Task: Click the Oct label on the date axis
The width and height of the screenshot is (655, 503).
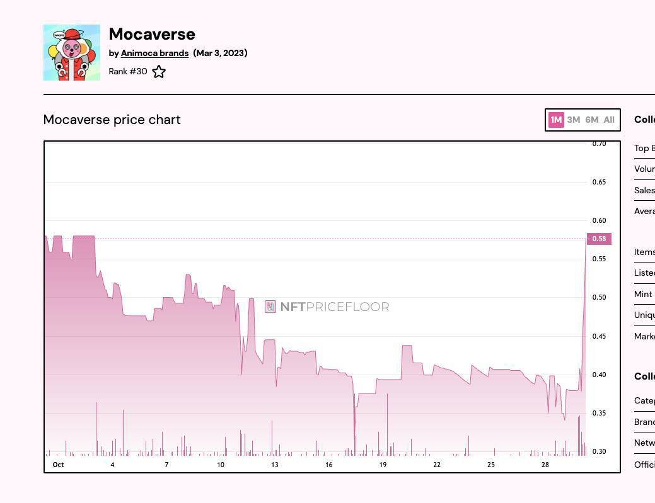Action: (58, 465)
